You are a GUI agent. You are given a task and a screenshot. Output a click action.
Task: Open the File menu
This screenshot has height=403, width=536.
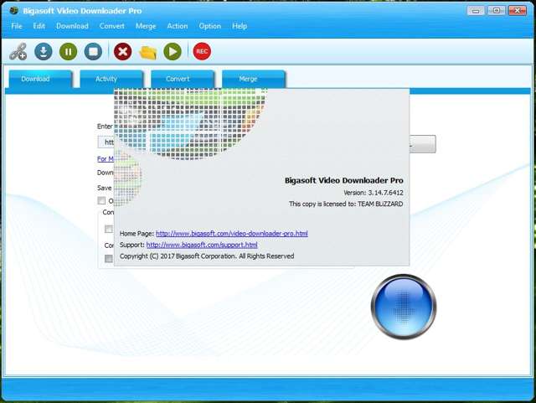click(x=17, y=26)
